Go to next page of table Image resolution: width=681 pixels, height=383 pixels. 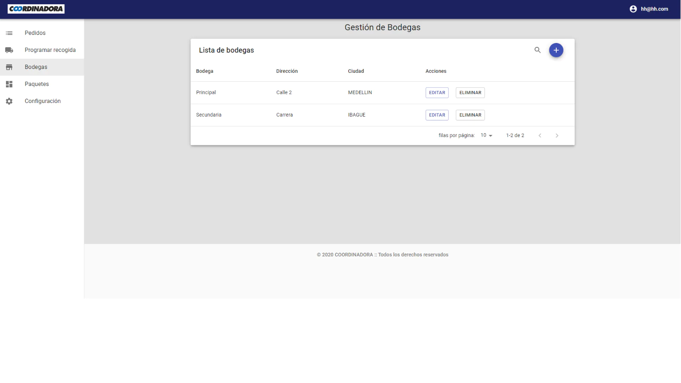(557, 135)
